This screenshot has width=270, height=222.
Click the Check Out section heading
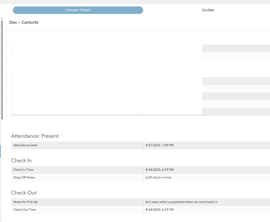[x=24, y=193]
